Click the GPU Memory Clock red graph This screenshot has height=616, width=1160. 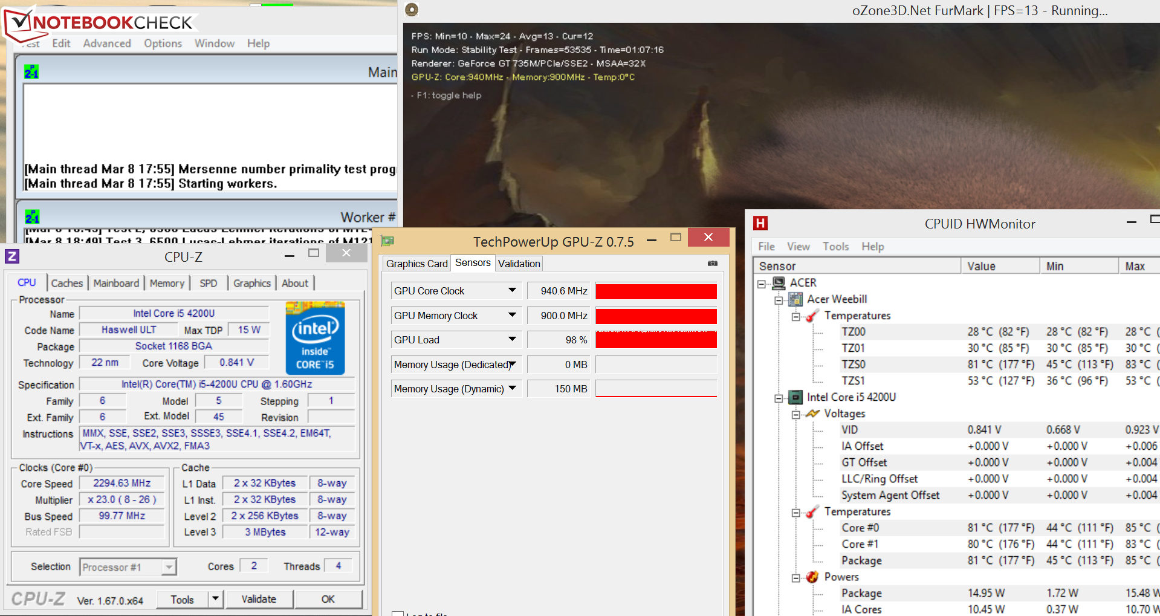tap(656, 316)
